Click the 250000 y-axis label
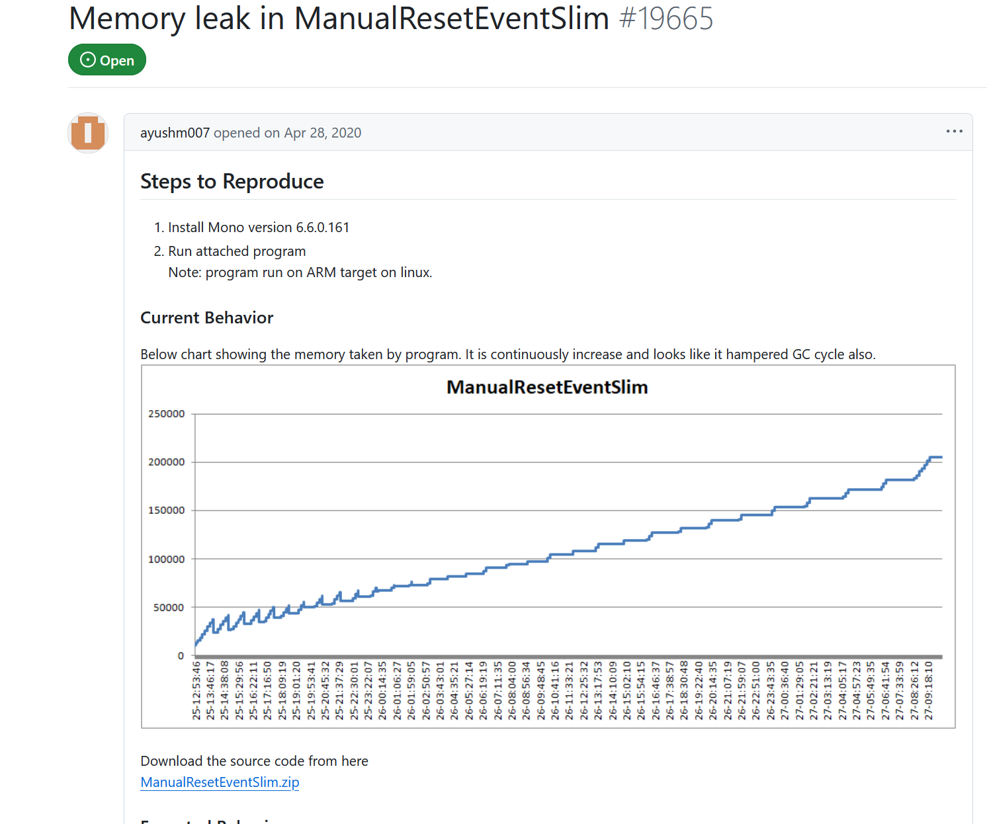Viewport: 987px width, 824px height. point(167,414)
